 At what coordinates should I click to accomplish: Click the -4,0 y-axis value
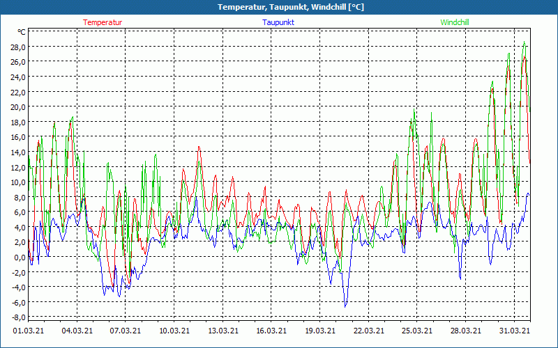[19, 287]
